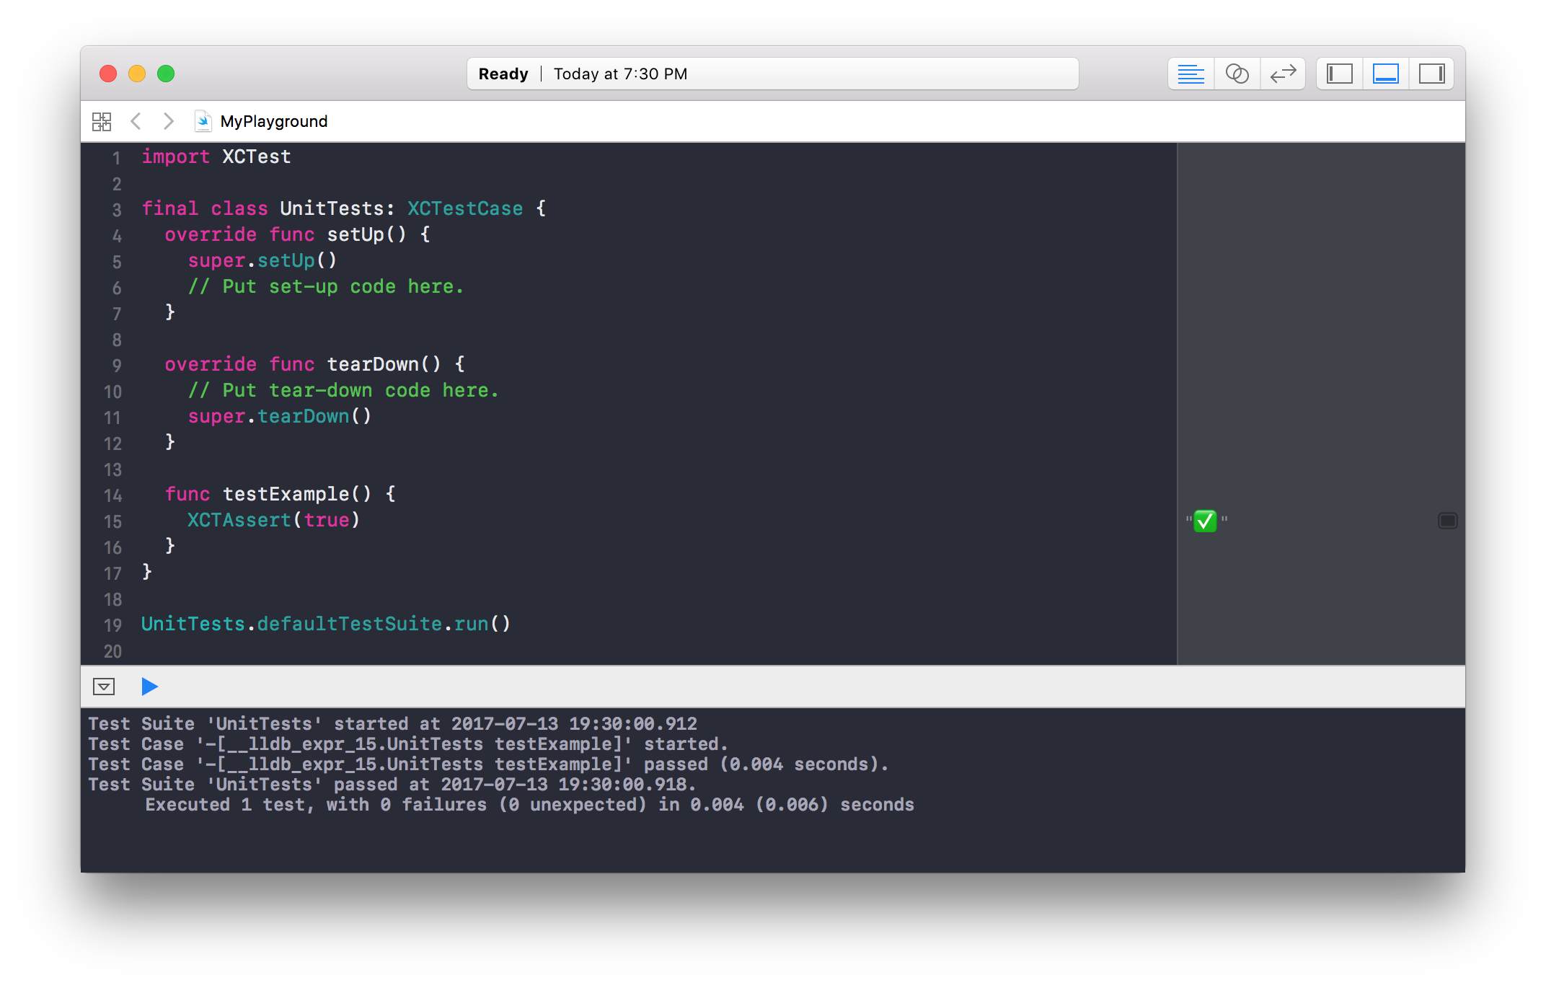Collapse the console debug area

tap(104, 687)
